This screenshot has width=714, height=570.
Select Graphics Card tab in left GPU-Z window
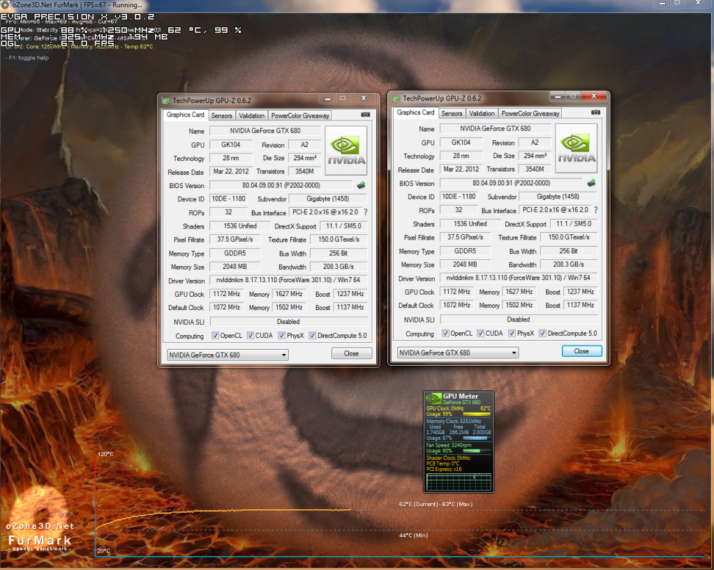coord(186,114)
